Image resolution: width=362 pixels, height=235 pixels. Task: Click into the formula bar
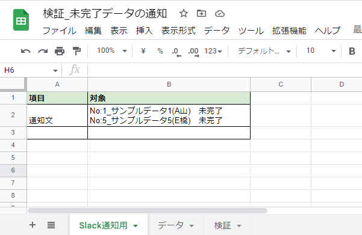pyautogui.click(x=225, y=70)
